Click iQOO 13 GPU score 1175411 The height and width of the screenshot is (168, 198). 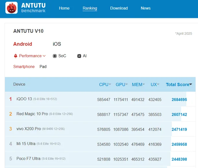click(x=121, y=100)
